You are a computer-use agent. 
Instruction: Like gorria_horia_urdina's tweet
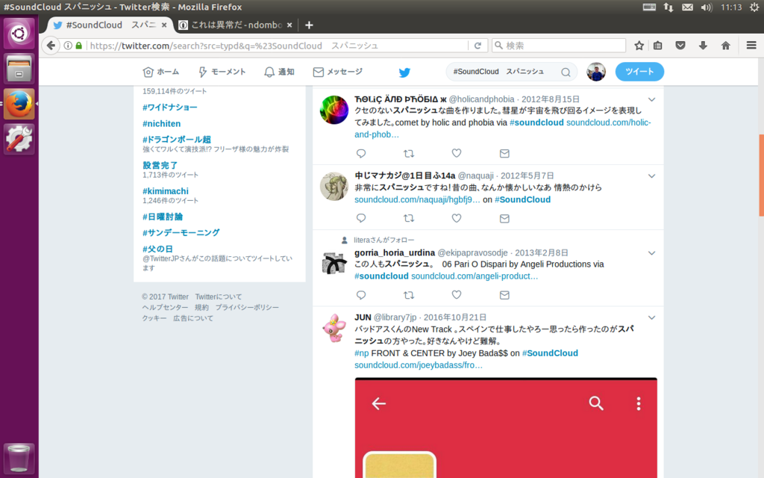pos(457,294)
